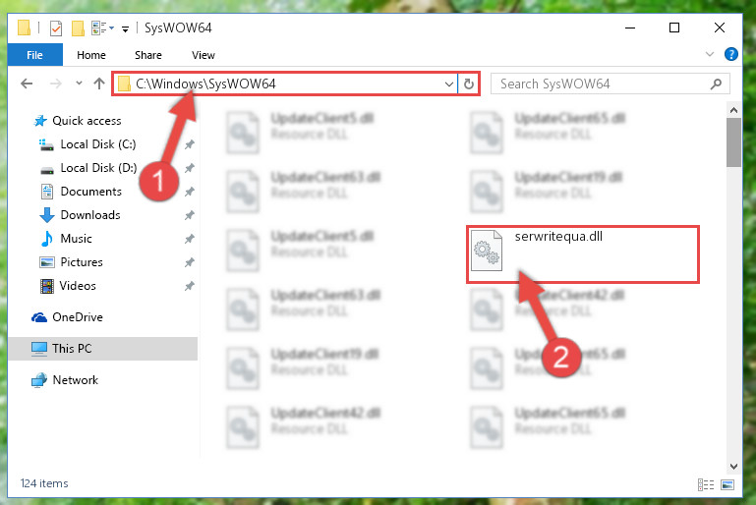
Task: Click the search magnifier icon
Action: pyautogui.click(x=716, y=84)
